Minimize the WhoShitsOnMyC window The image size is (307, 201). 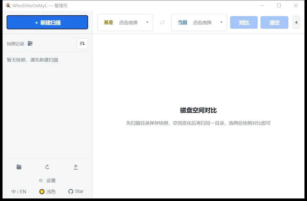pos(262,5)
